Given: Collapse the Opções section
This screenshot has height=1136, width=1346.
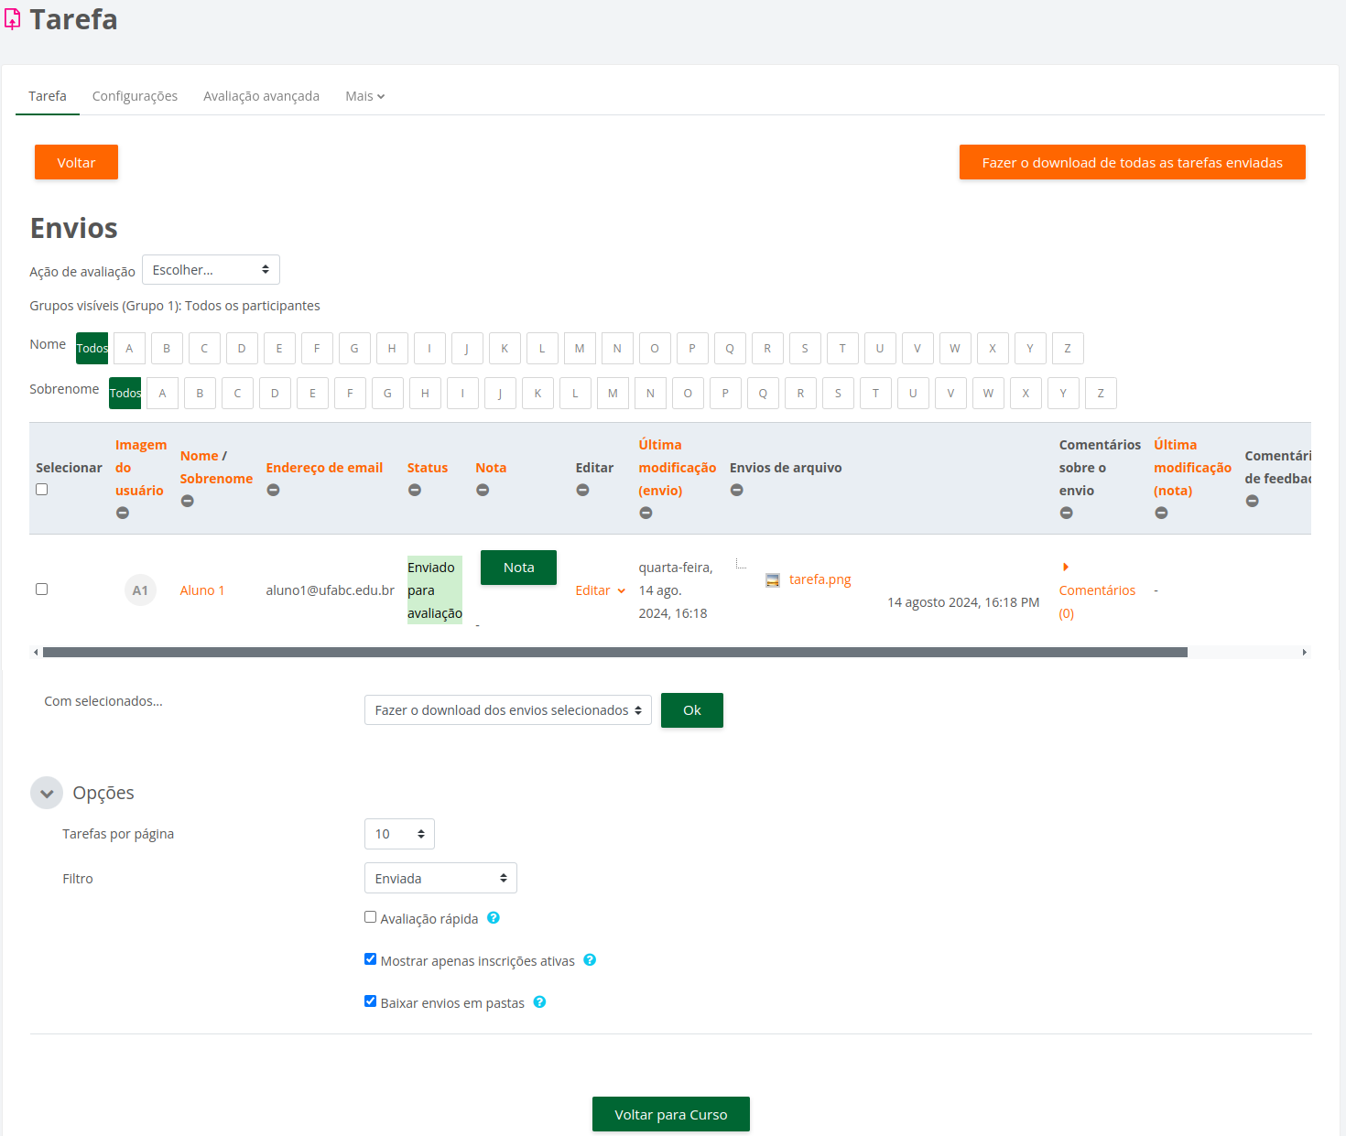Looking at the screenshot, I should 47,793.
